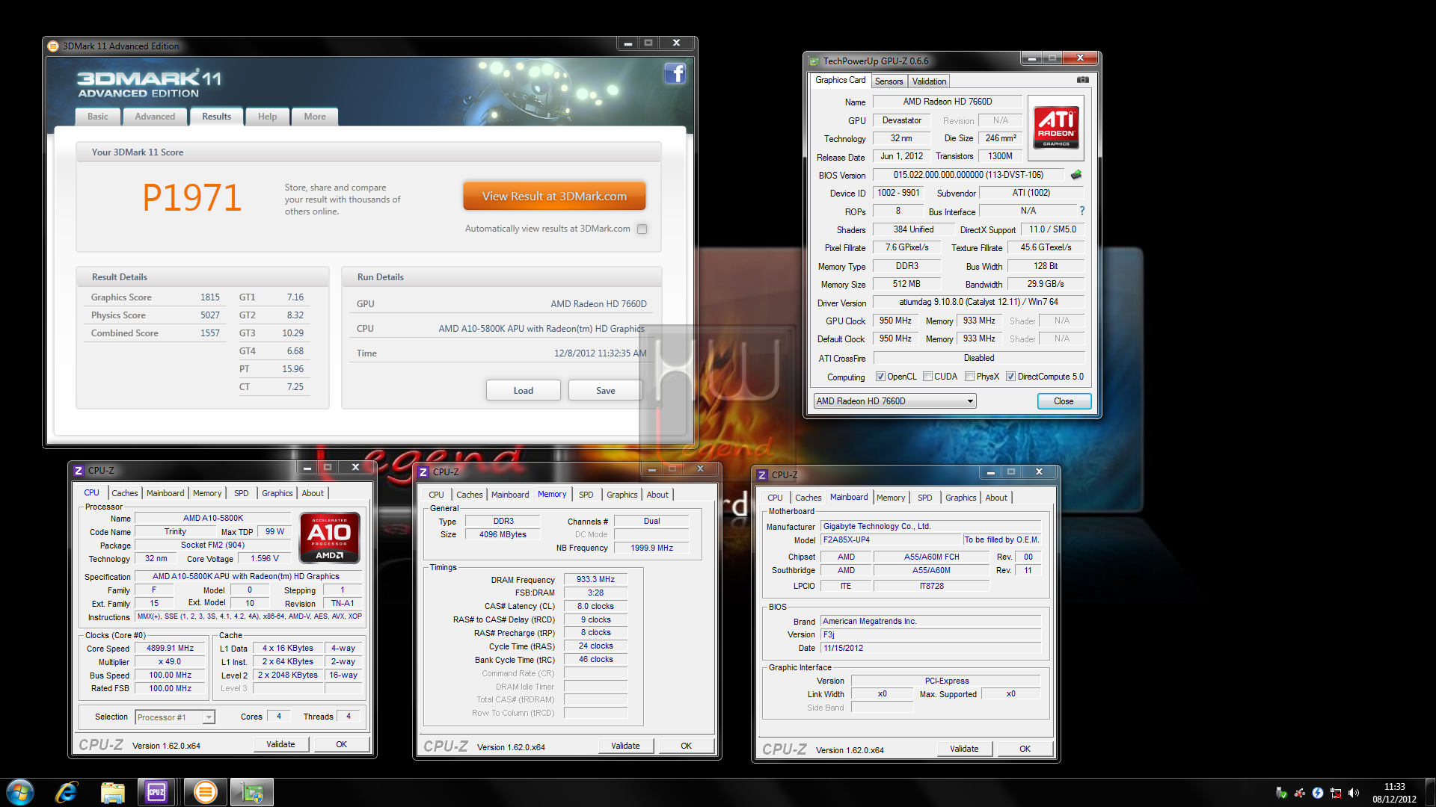1436x807 pixels.
Task: Click the Z icon of the CPU-Z Mainboard window
Action: (762, 474)
